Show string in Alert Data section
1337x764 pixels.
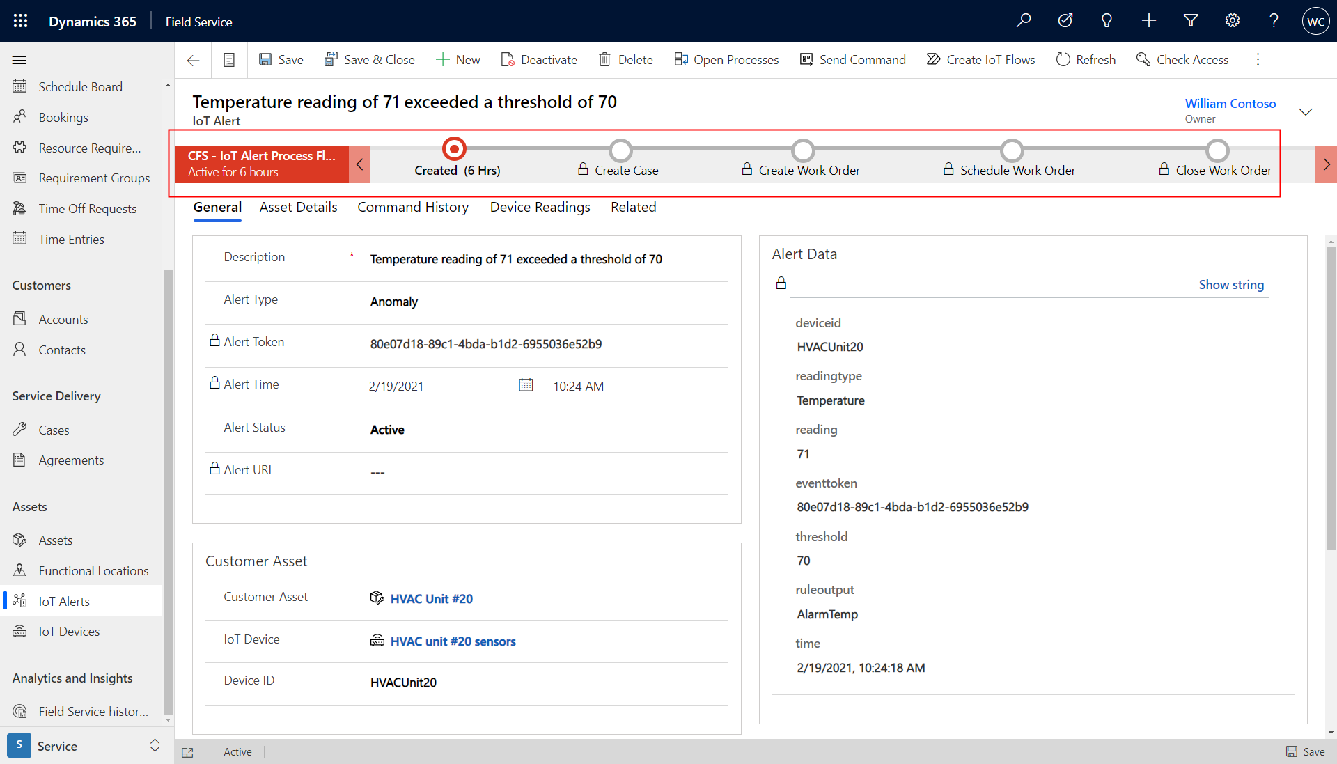tap(1230, 283)
